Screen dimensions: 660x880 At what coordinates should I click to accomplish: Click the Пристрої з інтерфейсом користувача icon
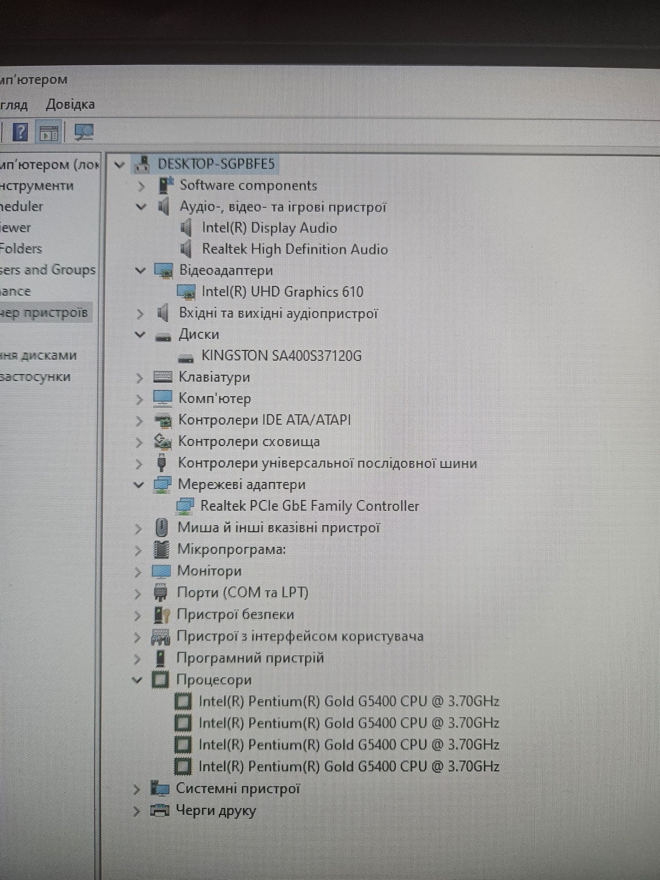pyautogui.click(x=160, y=637)
